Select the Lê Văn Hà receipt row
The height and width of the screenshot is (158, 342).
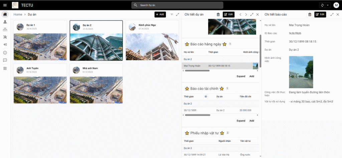[220, 155]
